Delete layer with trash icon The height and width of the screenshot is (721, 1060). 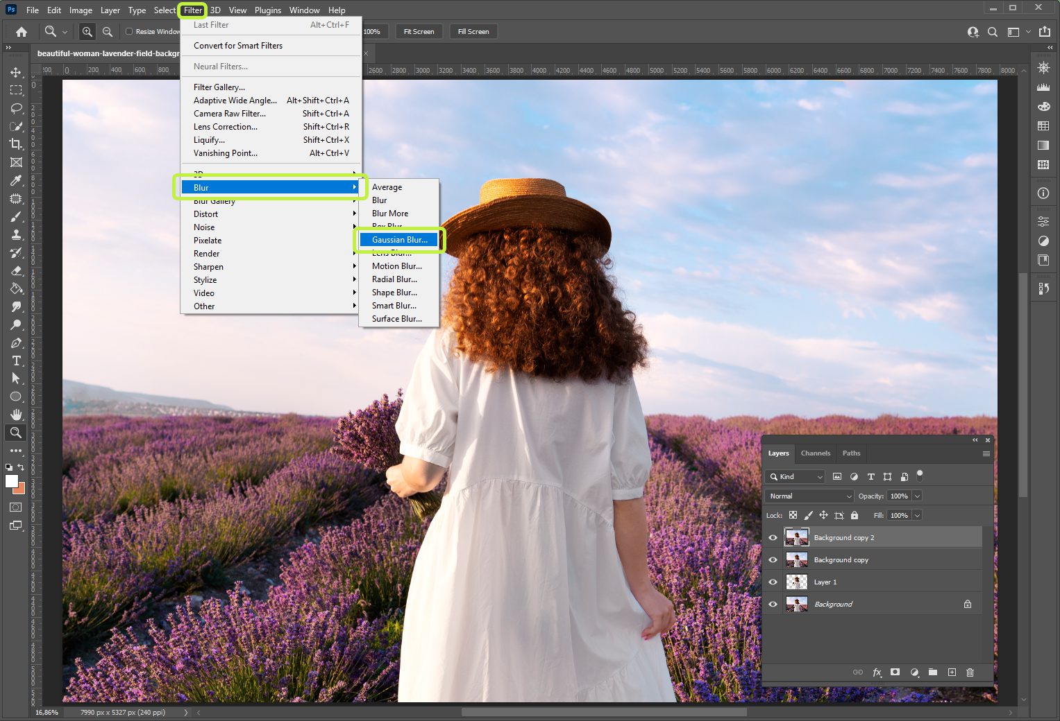[970, 672]
